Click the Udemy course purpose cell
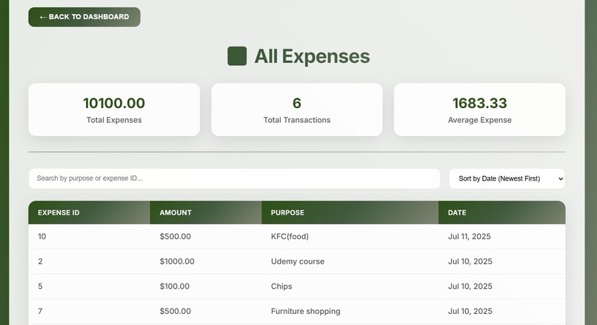This screenshot has height=325, width=597. [350, 261]
